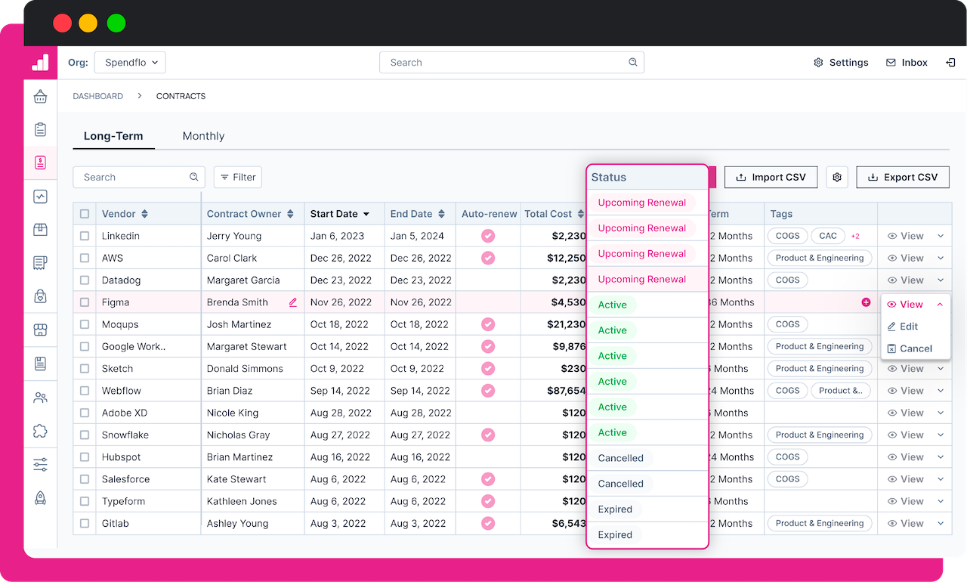
Task: Switch to the Monthly tab
Action: pos(203,136)
